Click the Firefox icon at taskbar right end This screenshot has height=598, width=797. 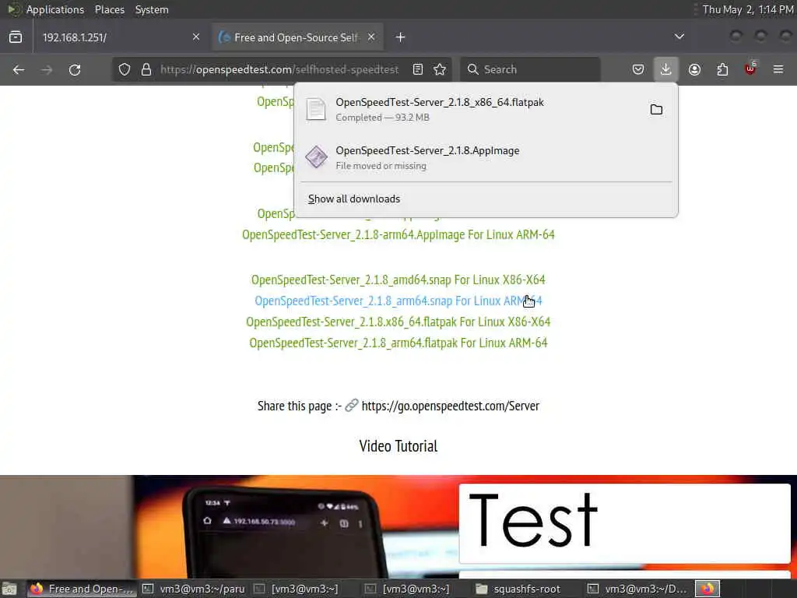click(707, 589)
